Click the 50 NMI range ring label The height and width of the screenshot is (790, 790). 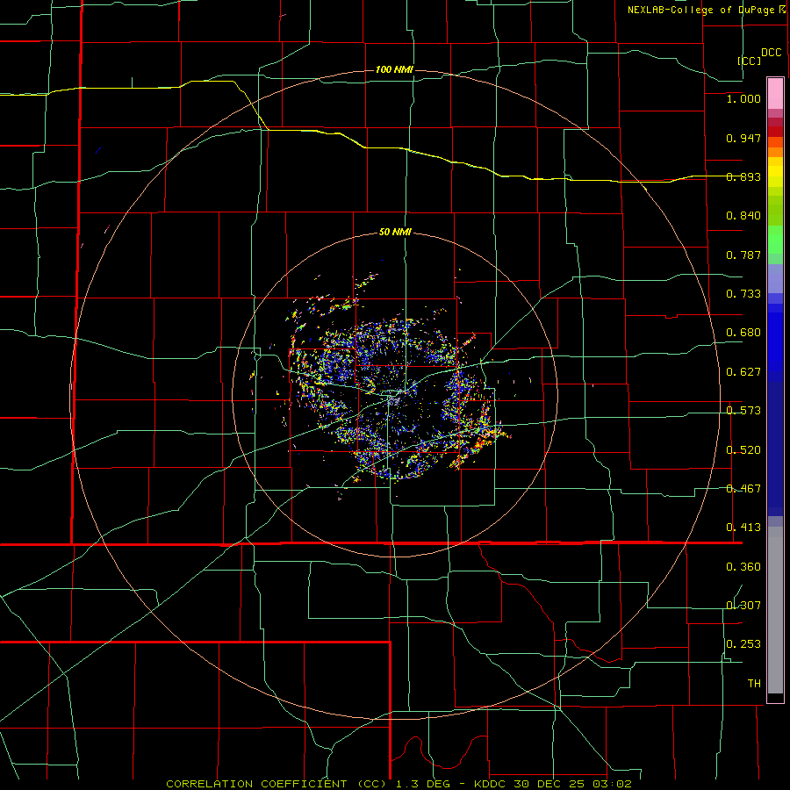(395, 232)
